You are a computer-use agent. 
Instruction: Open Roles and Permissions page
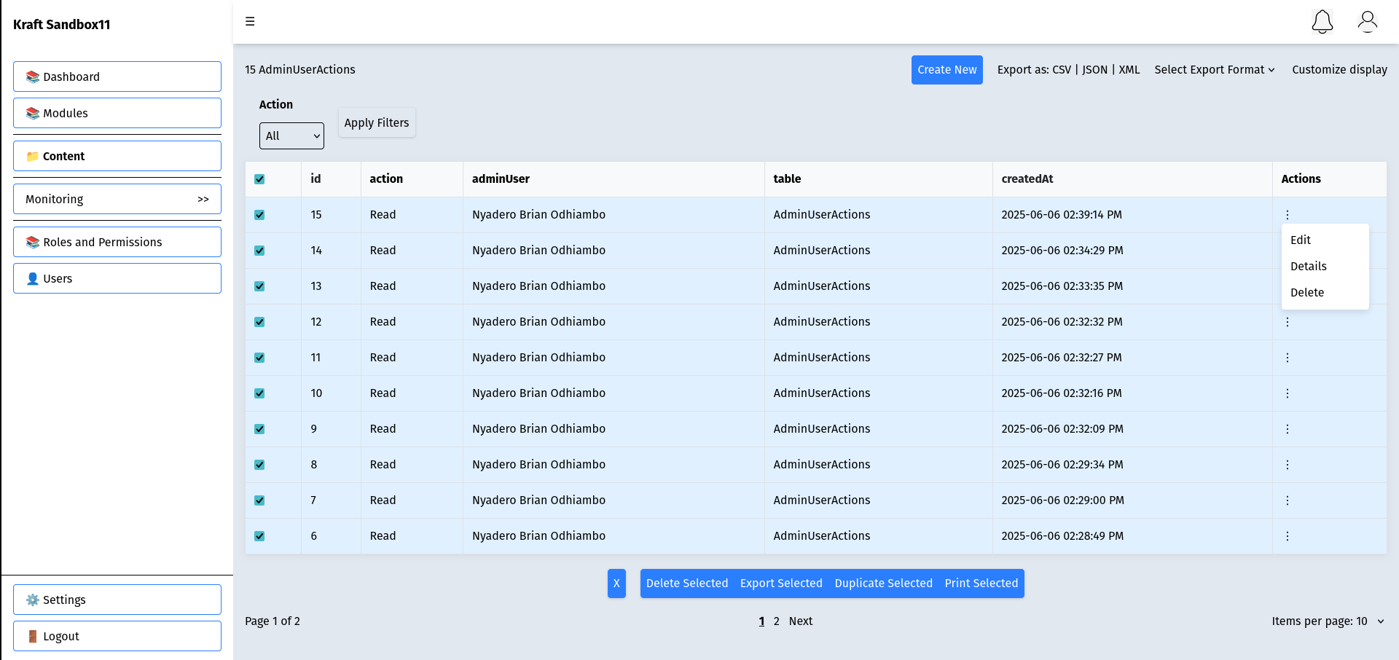tap(117, 242)
